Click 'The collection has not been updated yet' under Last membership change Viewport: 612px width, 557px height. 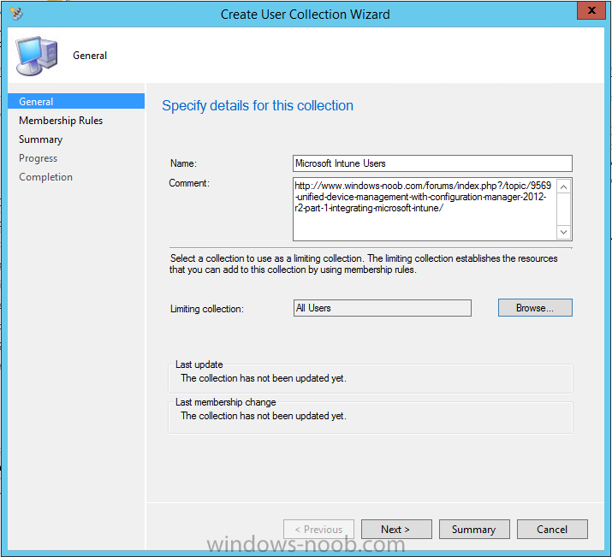264,416
